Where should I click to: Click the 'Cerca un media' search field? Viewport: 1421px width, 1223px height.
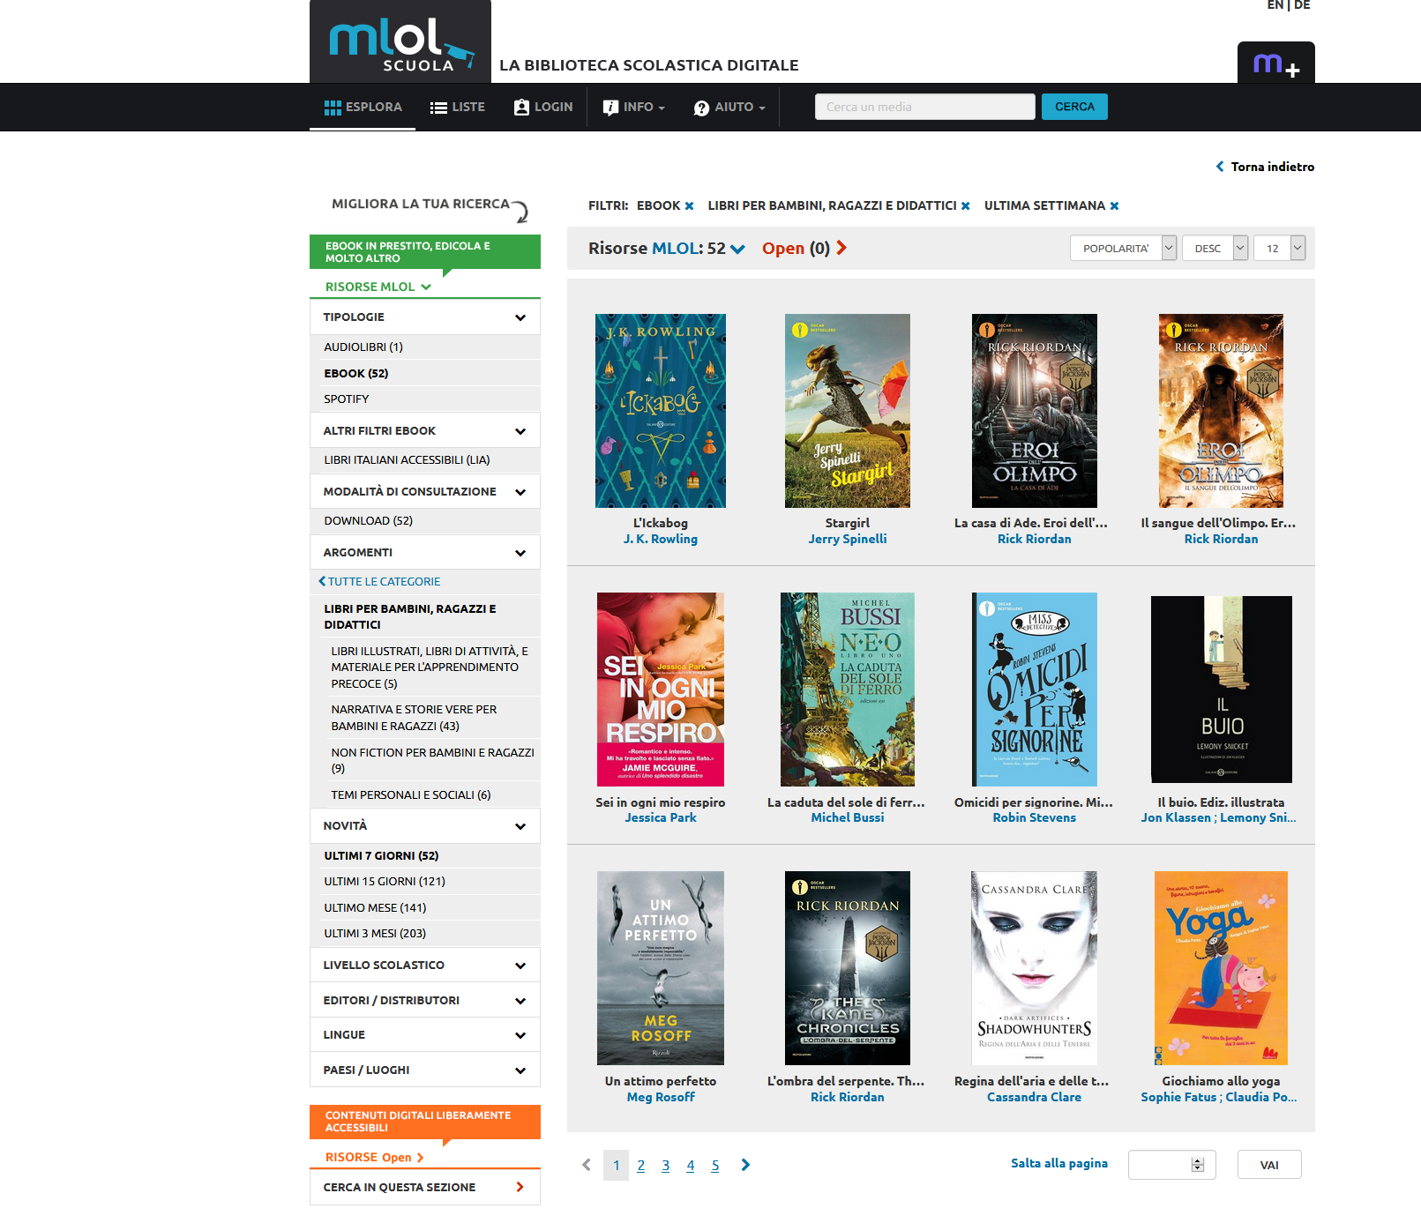tap(924, 107)
